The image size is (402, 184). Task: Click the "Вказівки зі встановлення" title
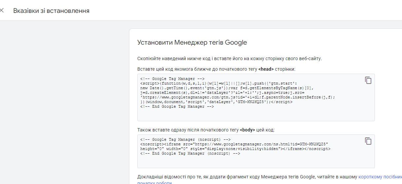[51, 11]
